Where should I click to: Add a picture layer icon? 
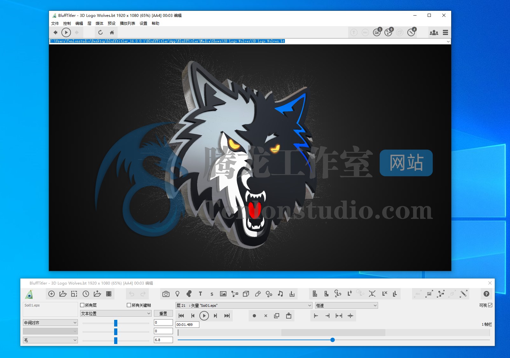(x=223, y=294)
